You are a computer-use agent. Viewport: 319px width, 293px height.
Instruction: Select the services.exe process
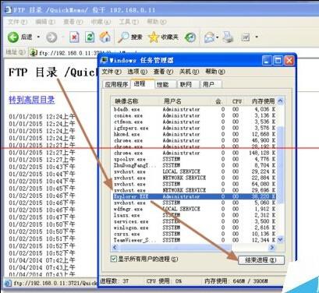pyautogui.click(x=194, y=221)
